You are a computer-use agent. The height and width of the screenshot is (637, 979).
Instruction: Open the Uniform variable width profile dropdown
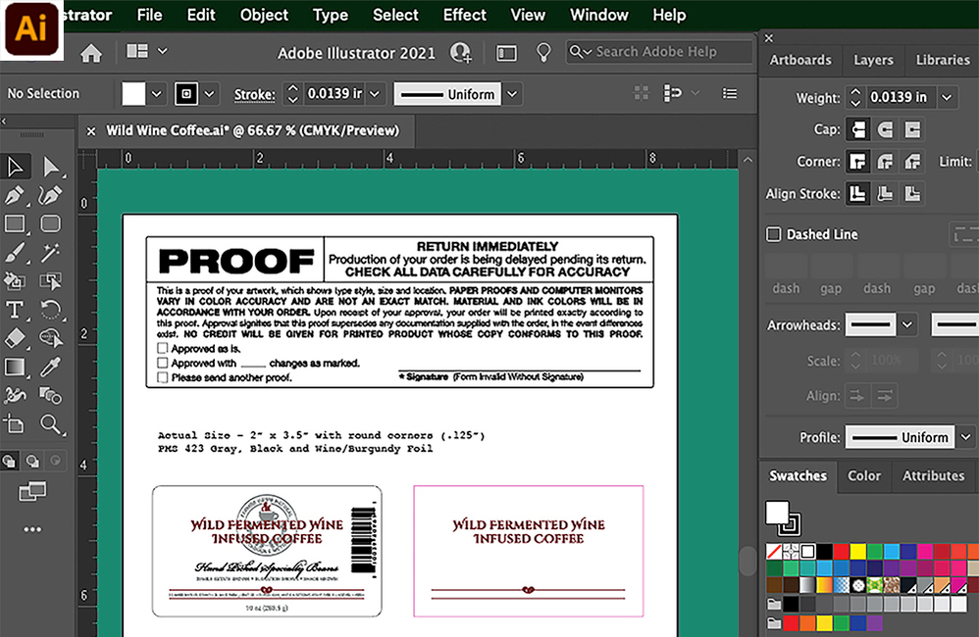(x=512, y=94)
